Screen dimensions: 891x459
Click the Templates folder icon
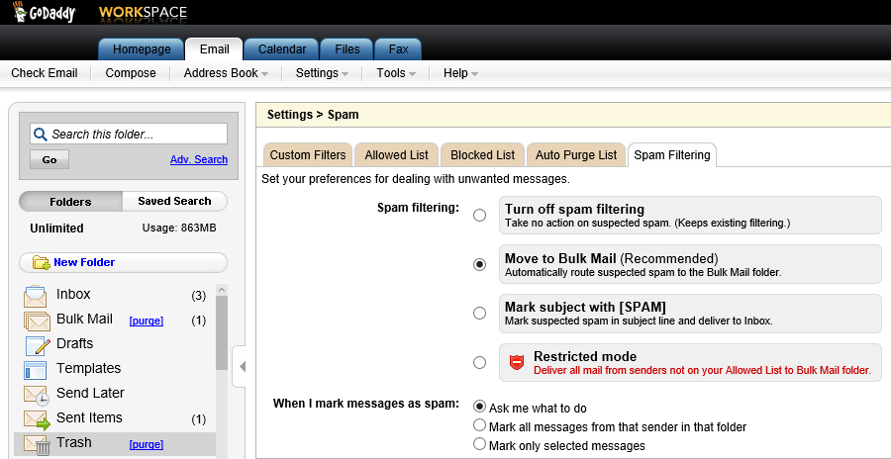pos(36,370)
